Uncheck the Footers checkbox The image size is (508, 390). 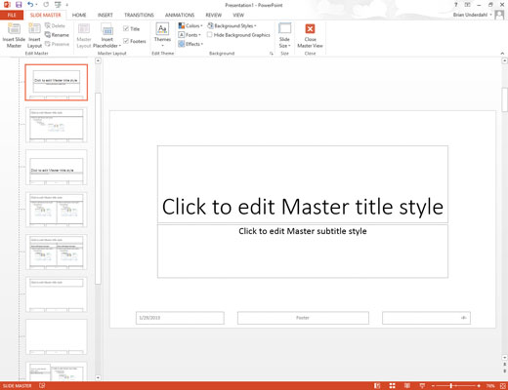[x=126, y=41]
